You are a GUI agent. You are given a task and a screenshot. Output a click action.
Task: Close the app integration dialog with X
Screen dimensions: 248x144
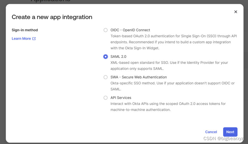235,12
